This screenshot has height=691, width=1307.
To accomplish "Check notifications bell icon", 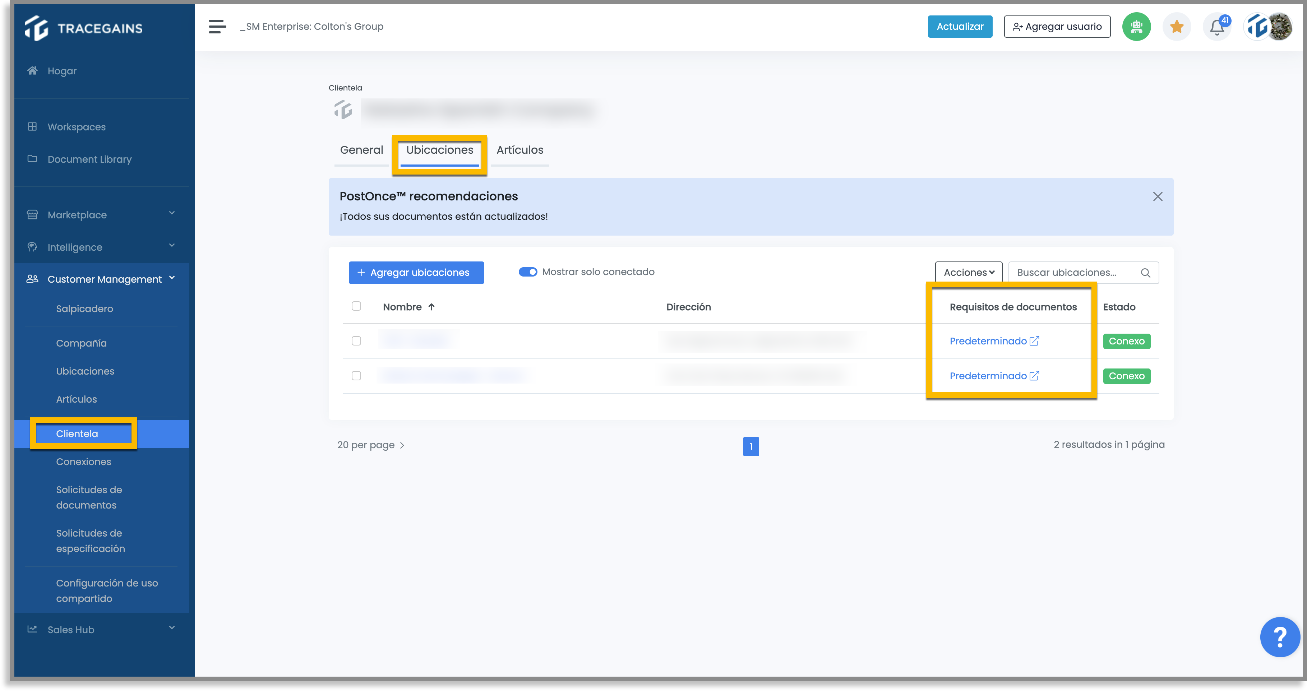I will [1217, 26].
